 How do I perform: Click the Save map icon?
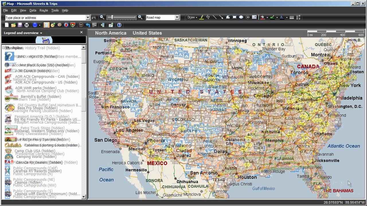(20, 25)
